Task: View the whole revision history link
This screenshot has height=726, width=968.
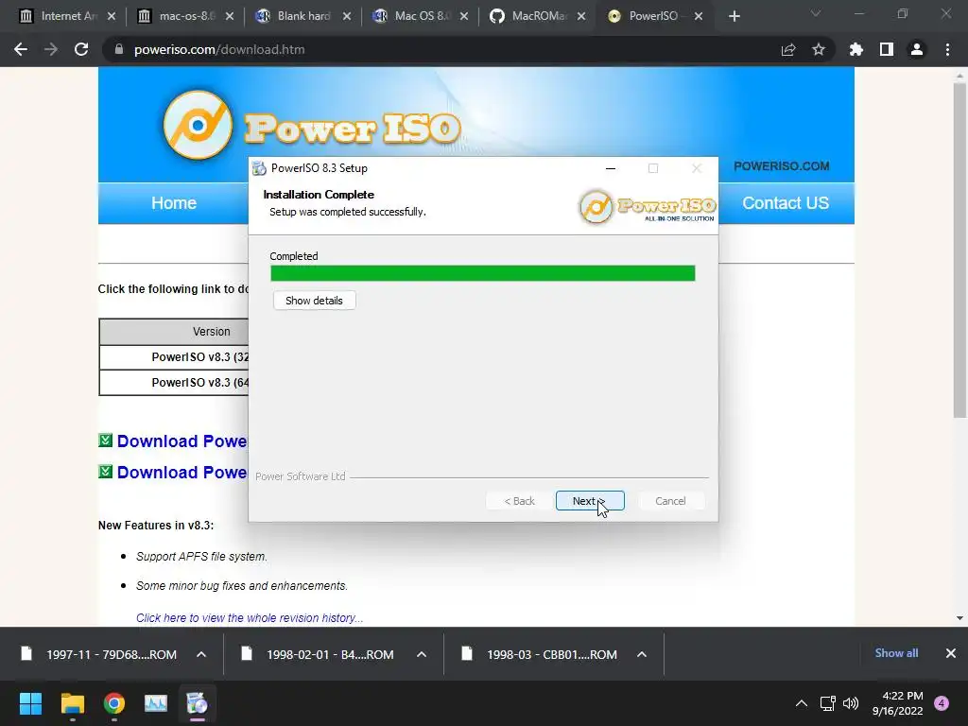Action: 250,618
